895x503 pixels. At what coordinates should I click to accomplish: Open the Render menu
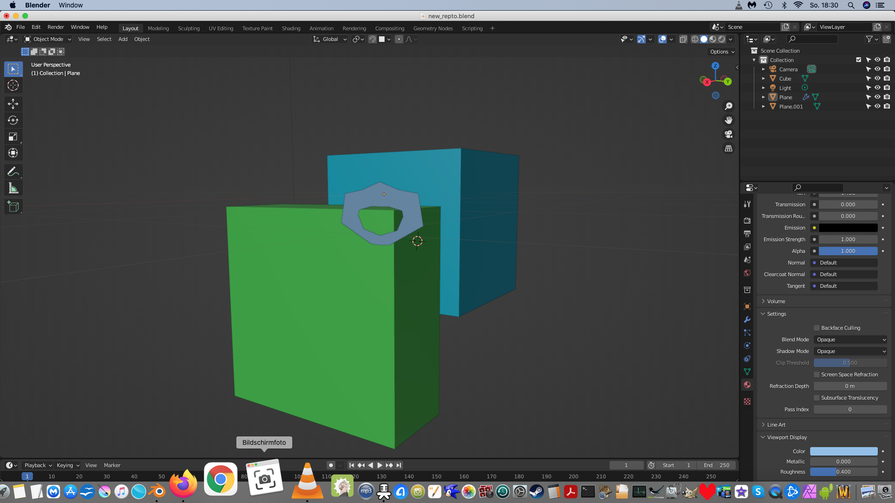(x=55, y=27)
